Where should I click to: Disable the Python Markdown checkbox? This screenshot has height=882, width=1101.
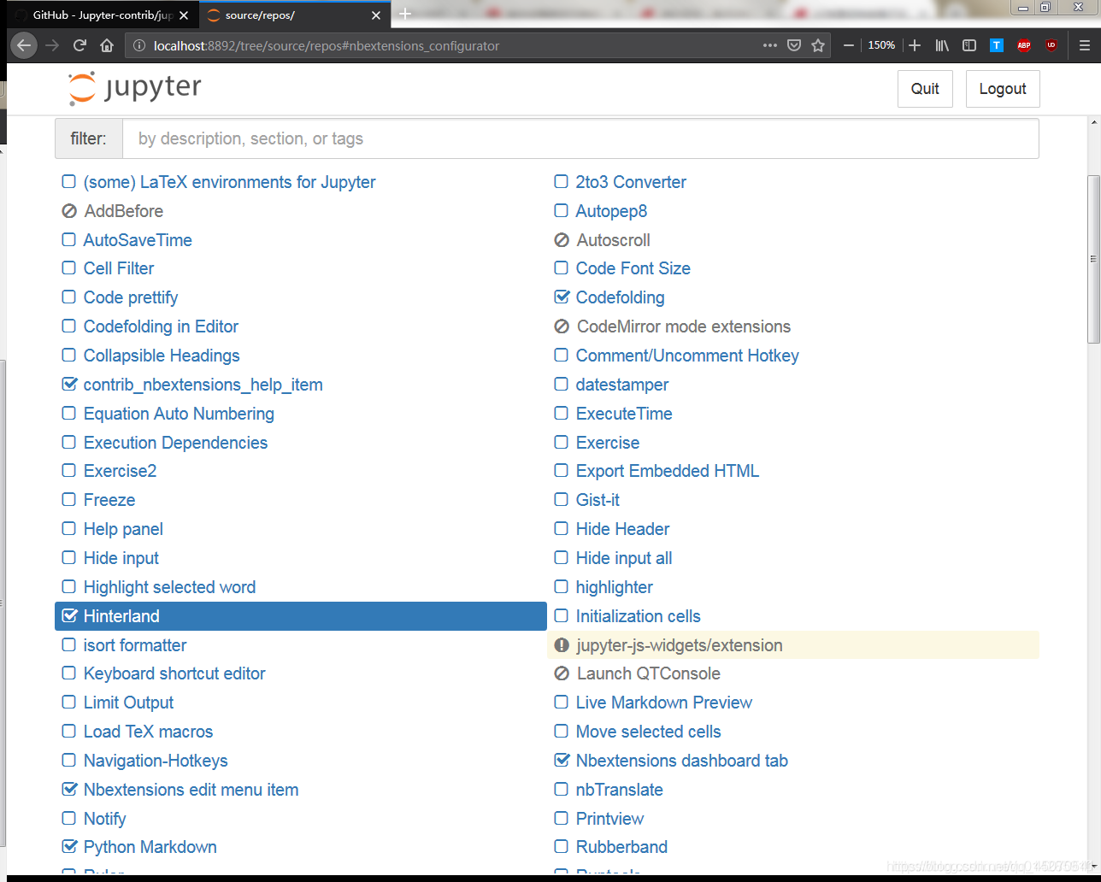point(70,846)
